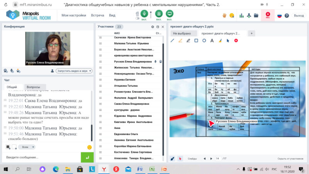309x174 pixels.
Task: Click microphone status icon of Русских Елена
Action: [x=156, y=61]
